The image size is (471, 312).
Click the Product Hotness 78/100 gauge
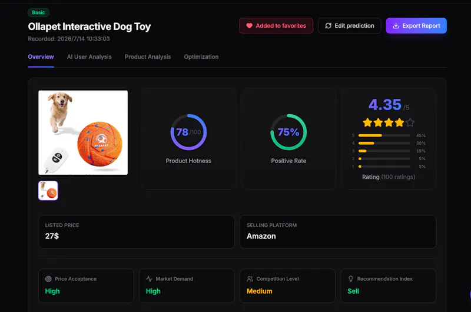click(x=188, y=132)
